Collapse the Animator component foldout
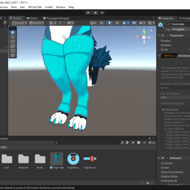The image size is (190, 190). 159,158
